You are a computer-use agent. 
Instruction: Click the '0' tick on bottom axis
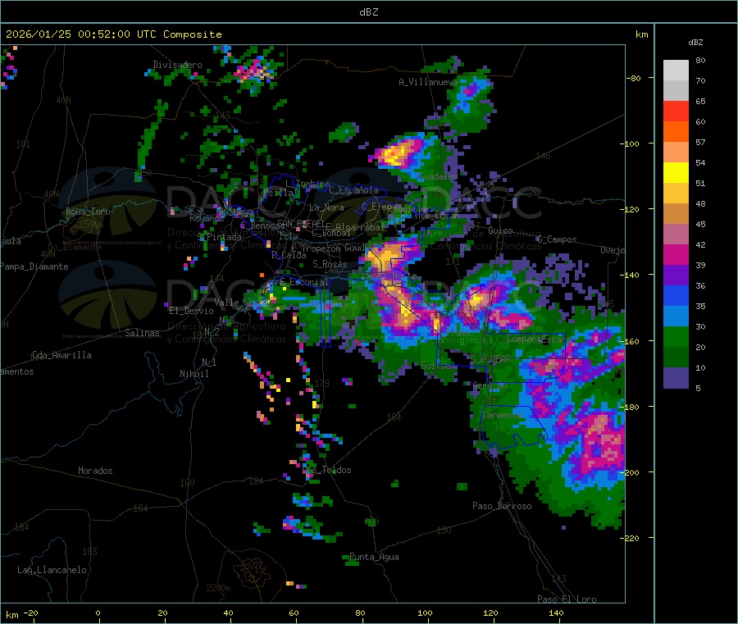pos(98,613)
